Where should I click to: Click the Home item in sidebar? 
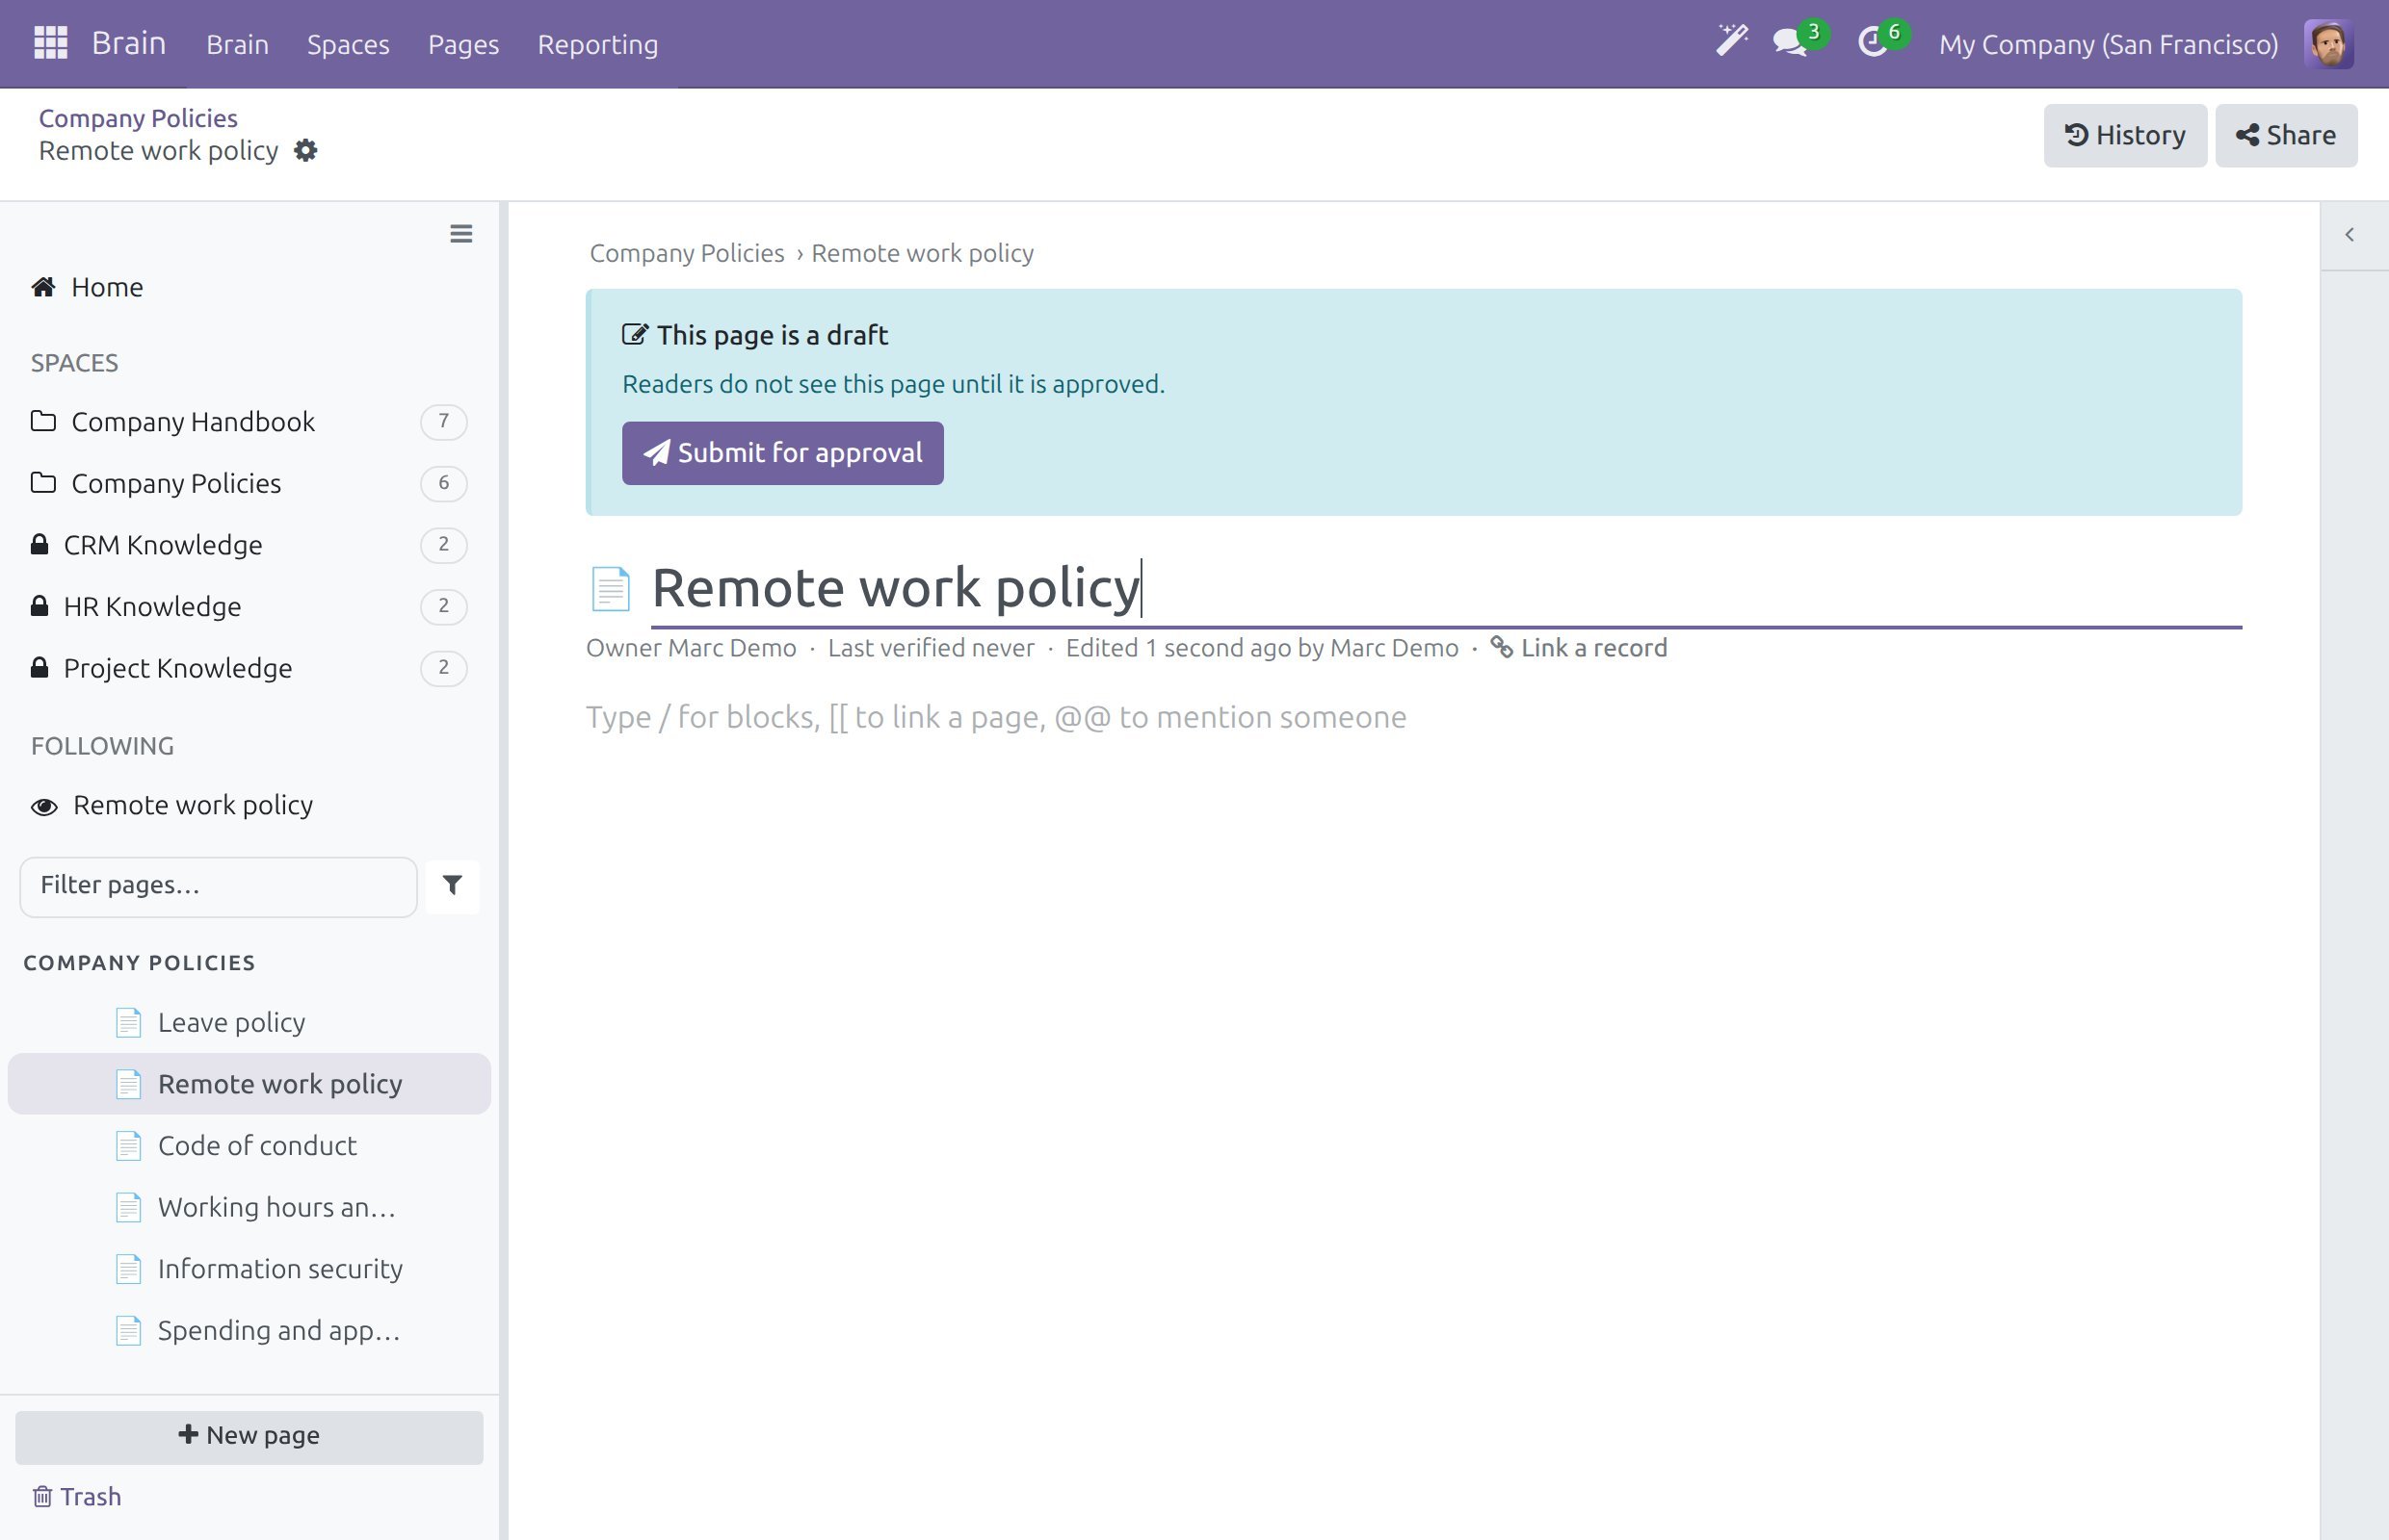[249, 288]
